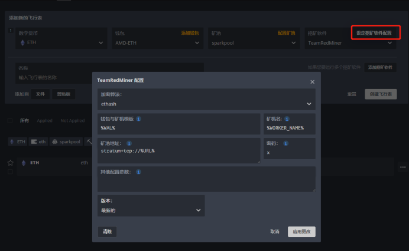Tick the checkbox under the ETH row star
This screenshot has height=251, width=409.
point(10,171)
